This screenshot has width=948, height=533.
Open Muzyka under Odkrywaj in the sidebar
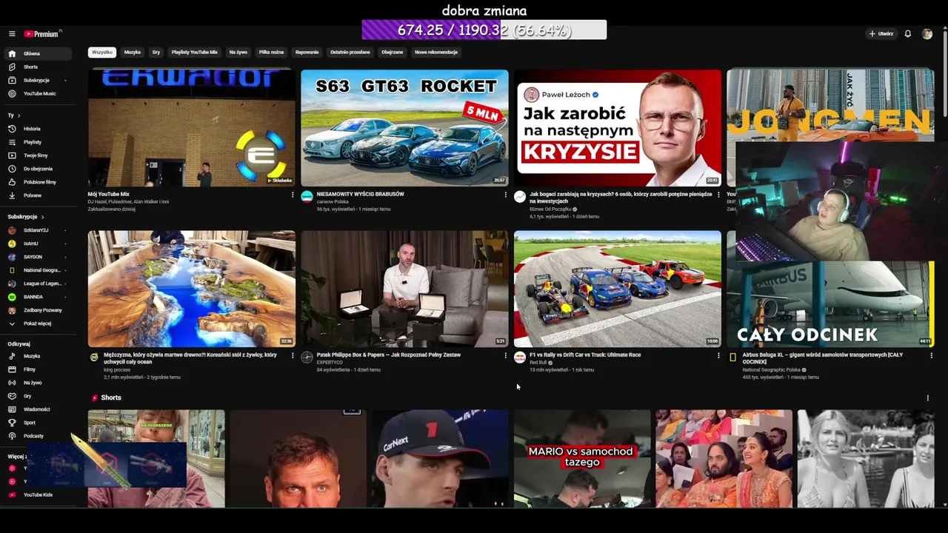tap(36, 356)
